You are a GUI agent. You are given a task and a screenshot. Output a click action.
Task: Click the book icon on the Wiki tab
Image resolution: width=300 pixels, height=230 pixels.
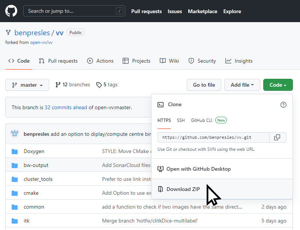click(x=163, y=61)
